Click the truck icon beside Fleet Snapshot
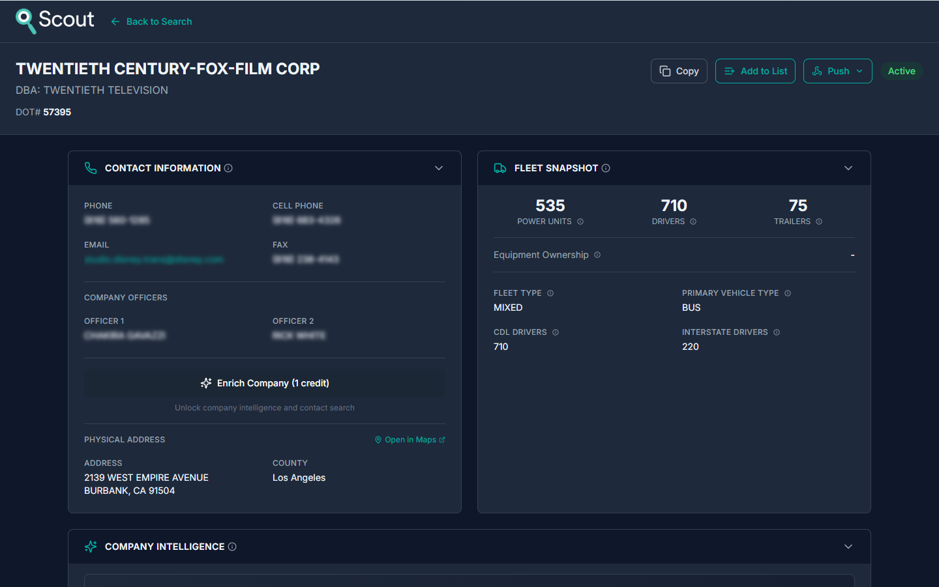This screenshot has width=939, height=587. pos(500,167)
